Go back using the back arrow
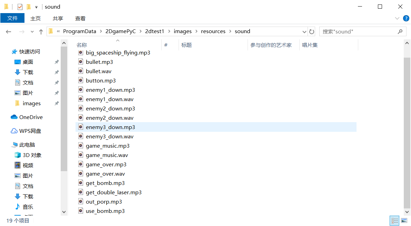 [8, 32]
